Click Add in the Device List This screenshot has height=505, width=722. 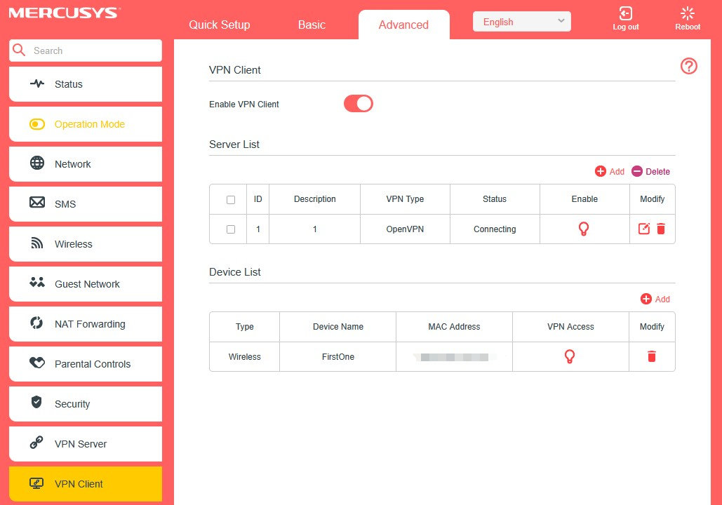tap(655, 299)
